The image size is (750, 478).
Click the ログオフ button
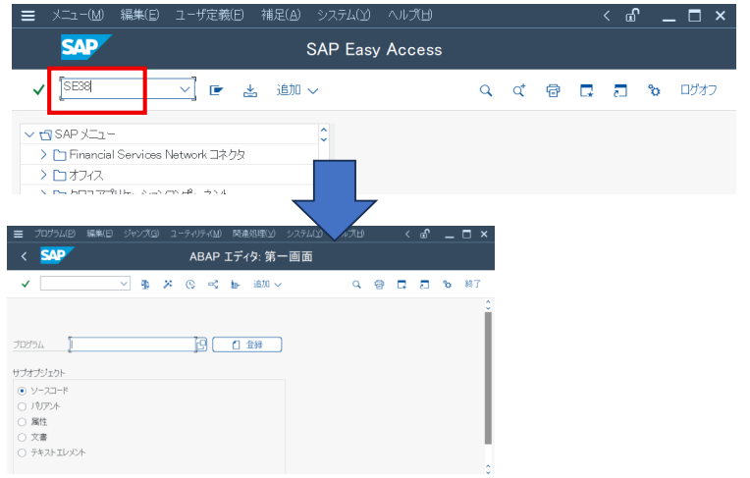[698, 90]
